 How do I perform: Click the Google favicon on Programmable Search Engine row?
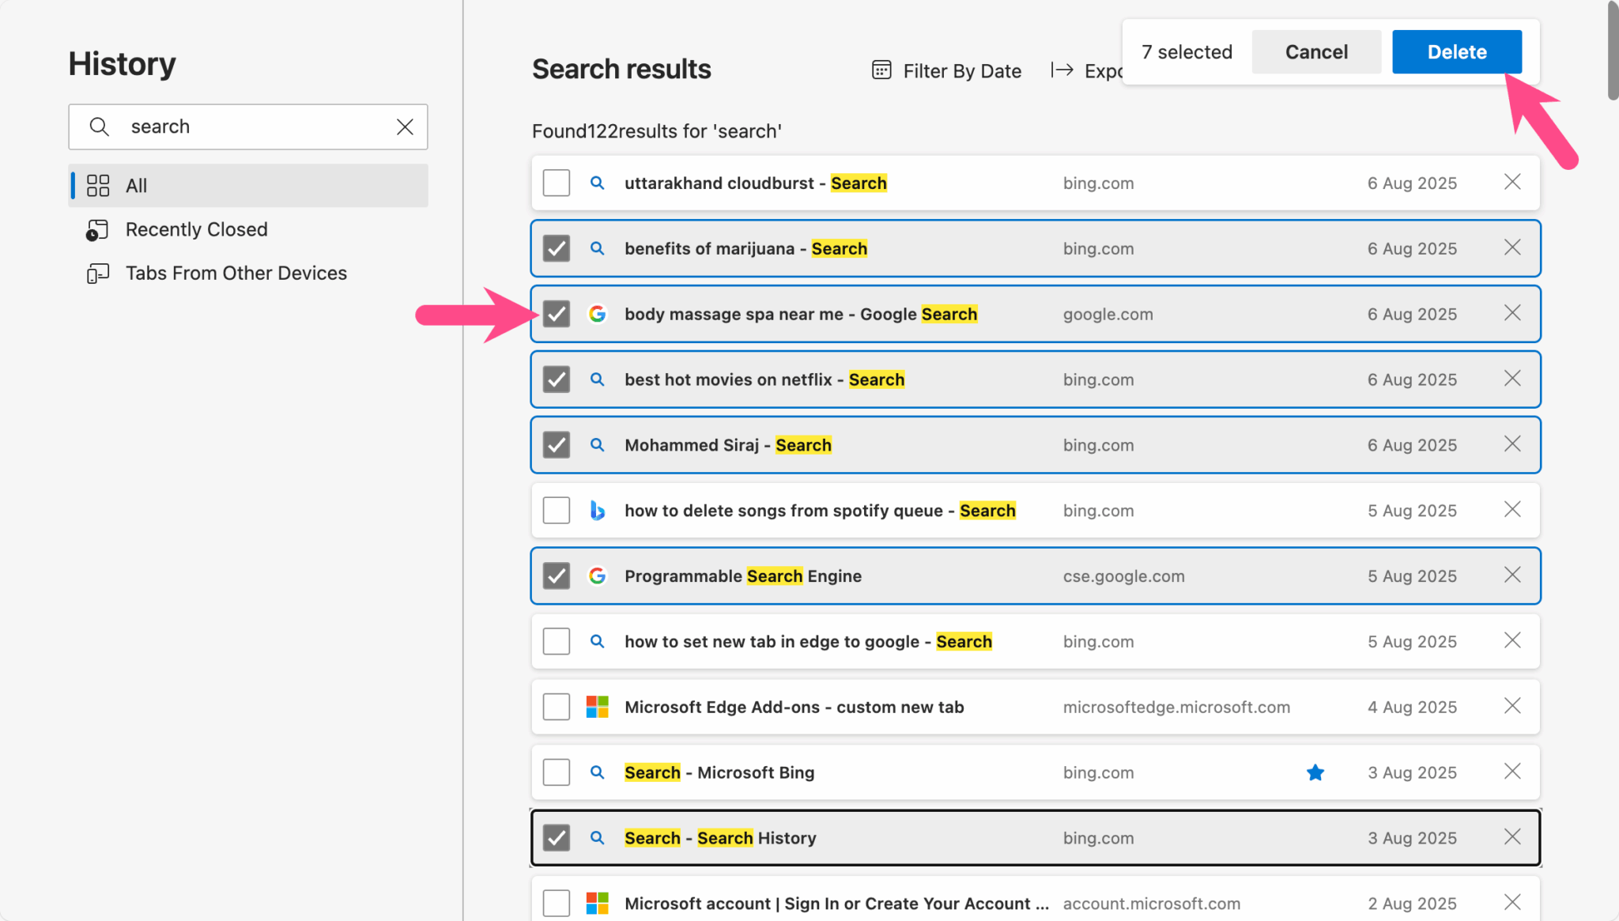[x=598, y=576]
